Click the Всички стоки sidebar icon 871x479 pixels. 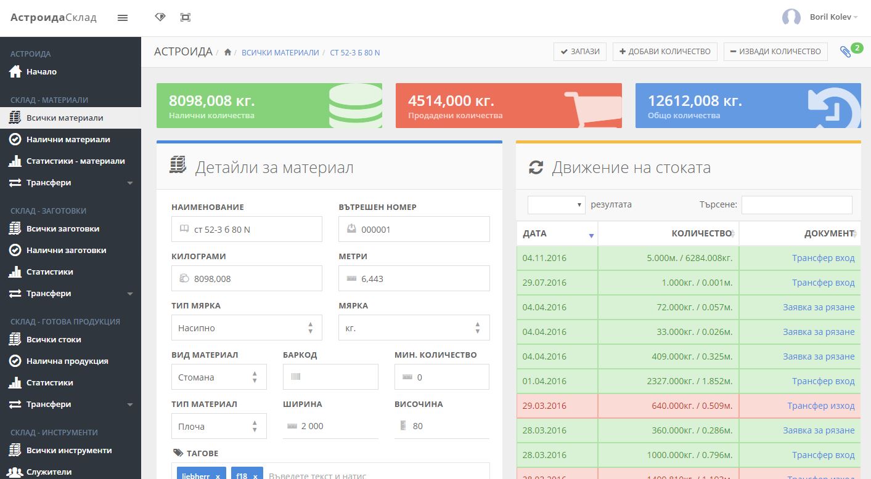pos(15,339)
